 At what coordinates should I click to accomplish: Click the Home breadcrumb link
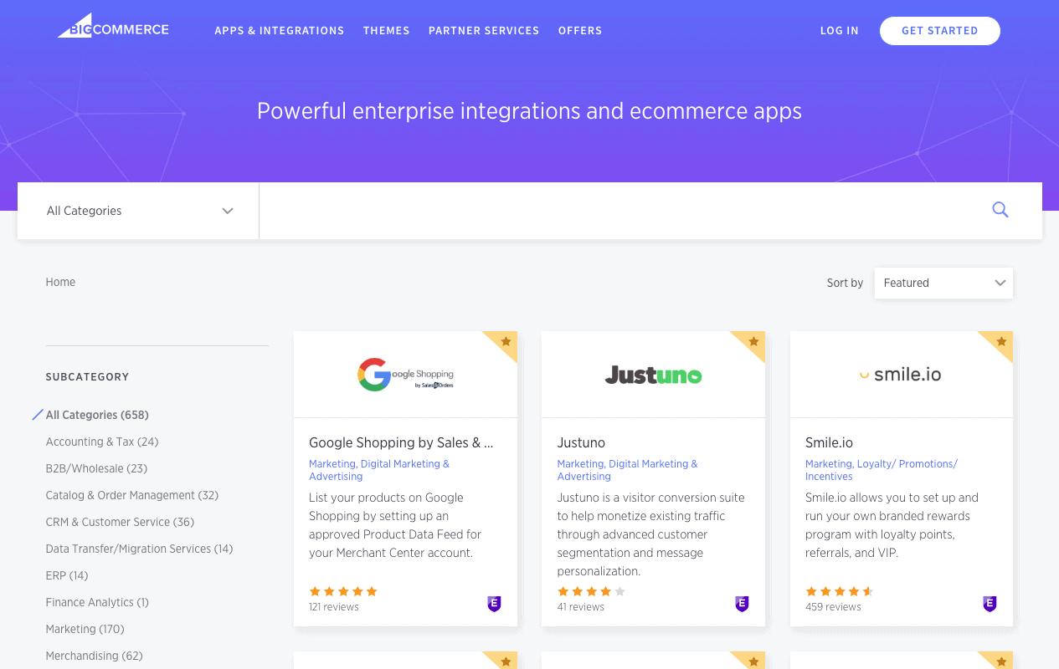click(60, 282)
